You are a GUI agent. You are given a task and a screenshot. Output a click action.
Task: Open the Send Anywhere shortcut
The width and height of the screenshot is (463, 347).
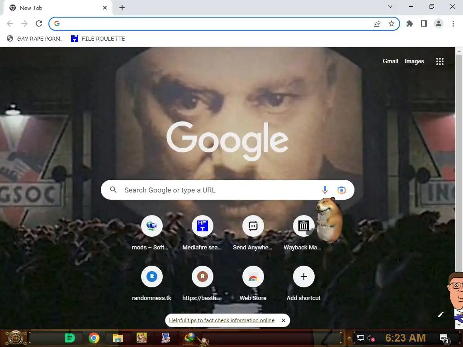(x=253, y=226)
